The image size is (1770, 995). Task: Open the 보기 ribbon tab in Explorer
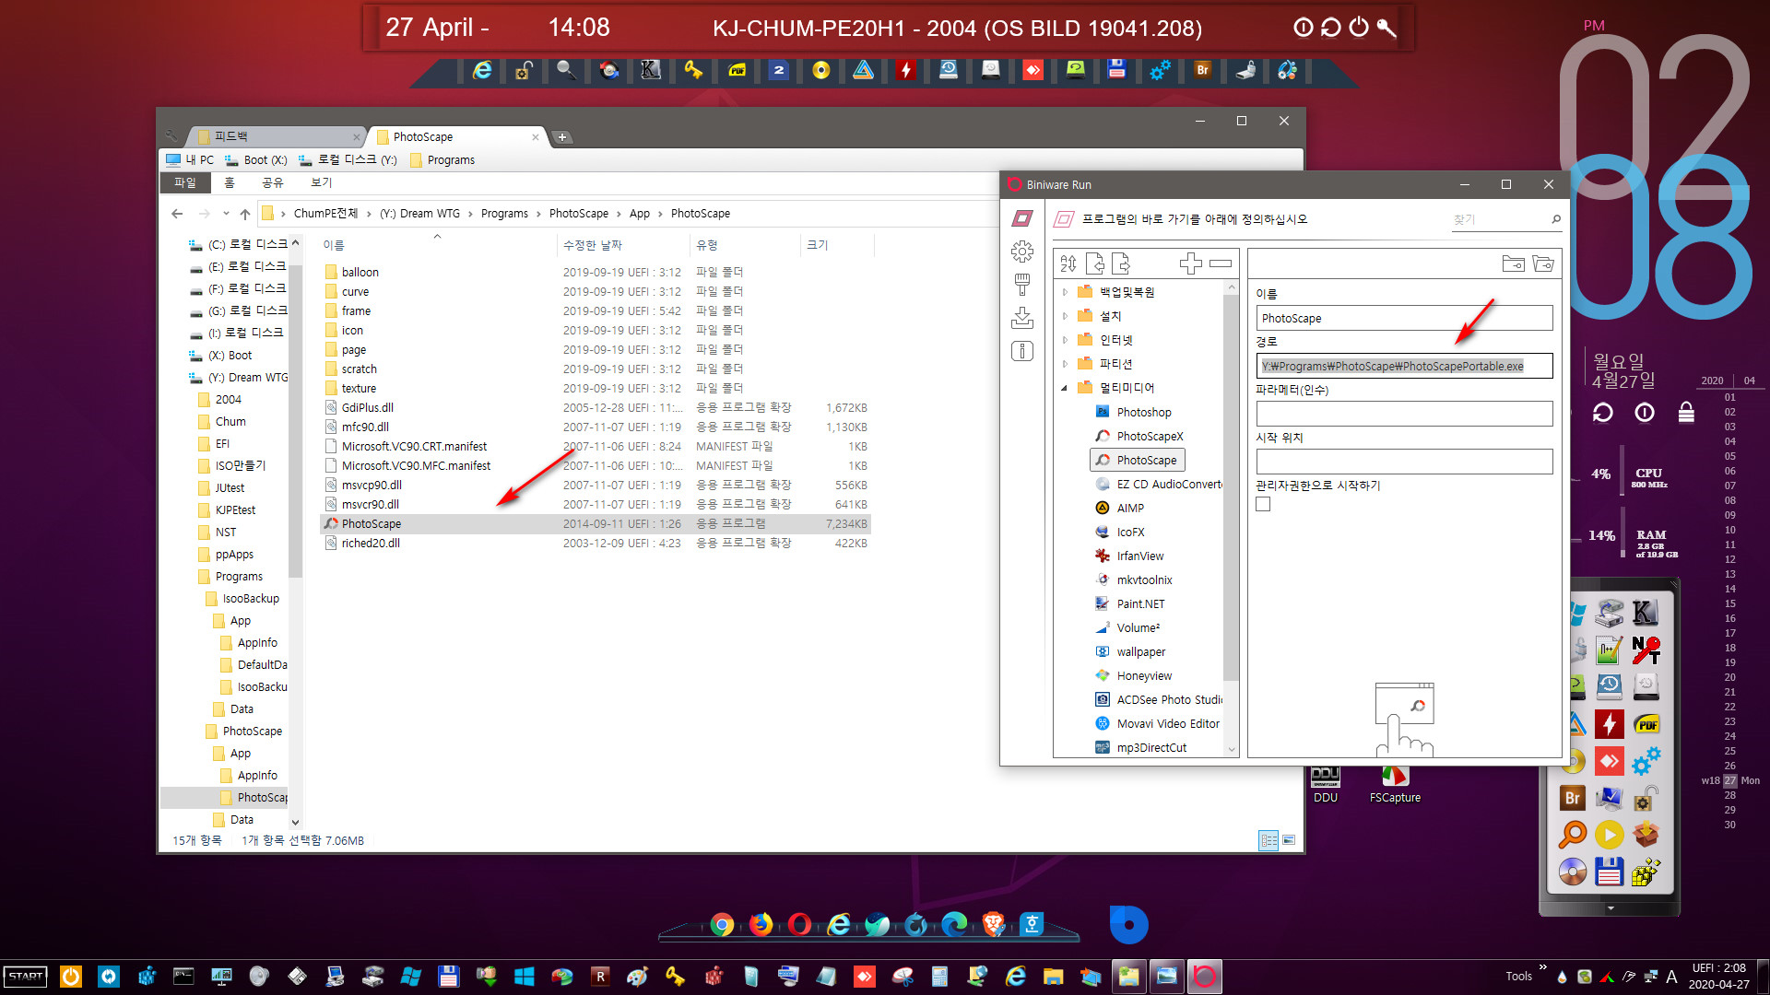321,182
